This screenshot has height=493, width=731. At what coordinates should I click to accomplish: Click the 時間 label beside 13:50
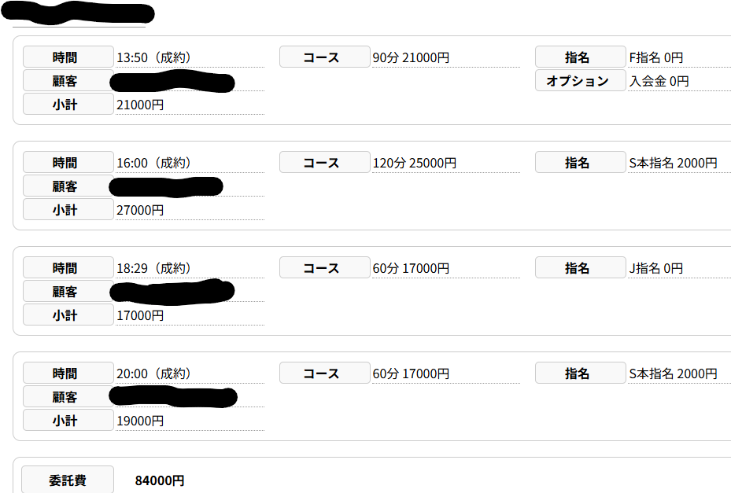(x=68, y=57)
